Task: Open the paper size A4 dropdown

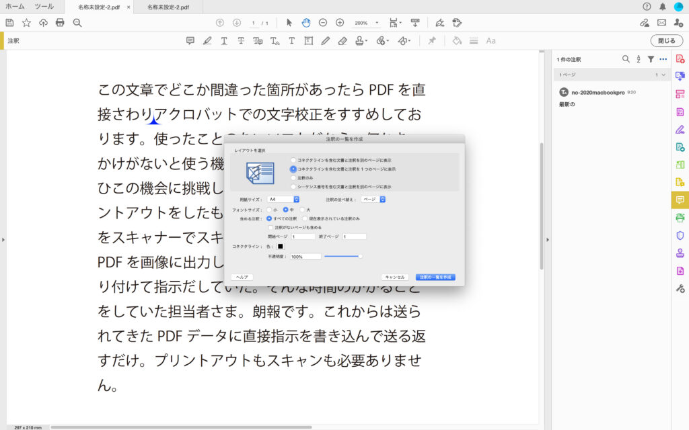Action: click(283, 199)
